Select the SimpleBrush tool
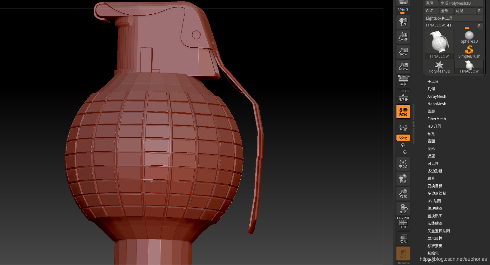490x265 pixels. [469, 52]
